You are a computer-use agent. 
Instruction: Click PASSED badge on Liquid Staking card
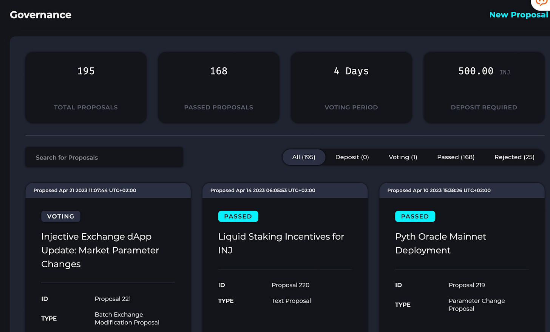(238, 216)
